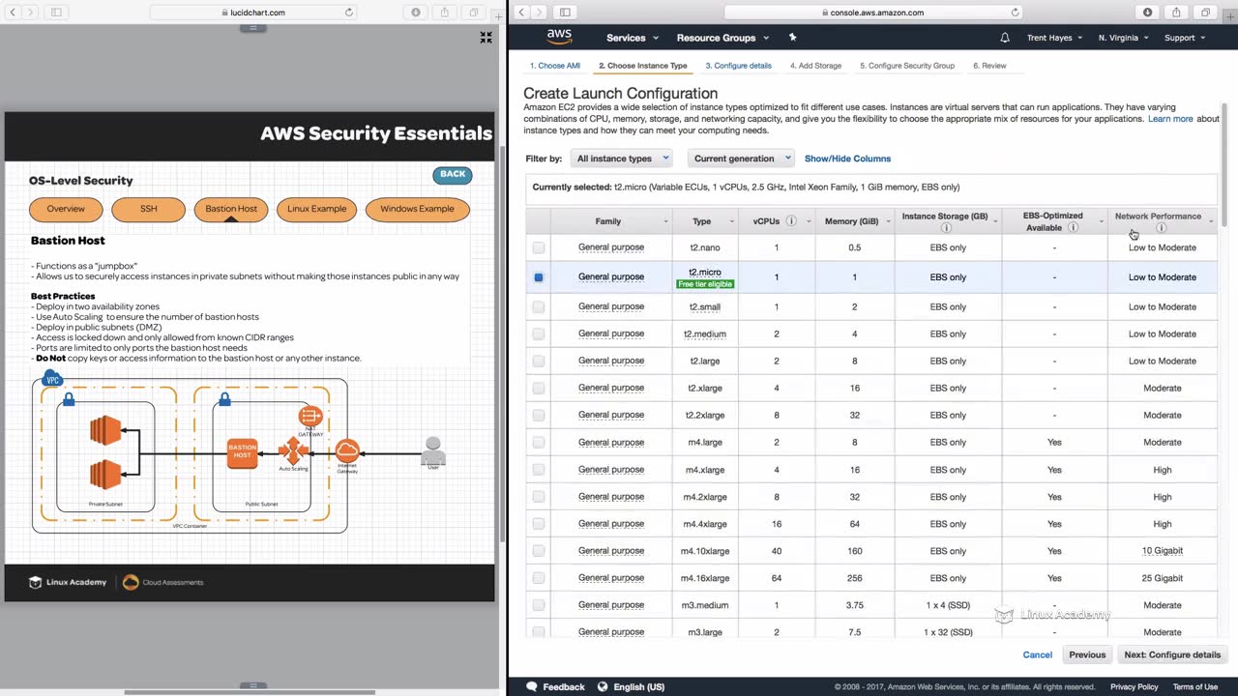Go back in the Lucidchart browser window
Image resolution: width=1238 pixels, height=696 pixels.
[x=13, y=13]
